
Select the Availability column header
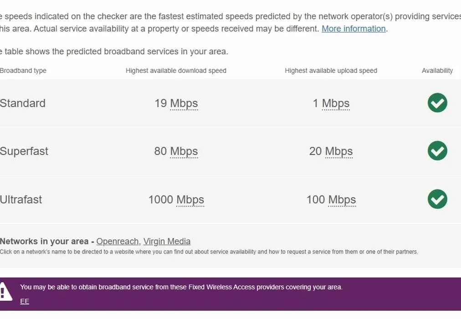pos(437,71)
